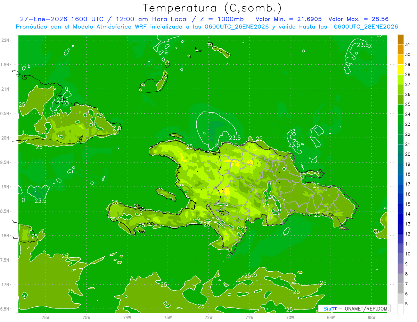Click the "71W" longitude axis label
This screenshot has width=417, height=322.
[x=249, y=317]
